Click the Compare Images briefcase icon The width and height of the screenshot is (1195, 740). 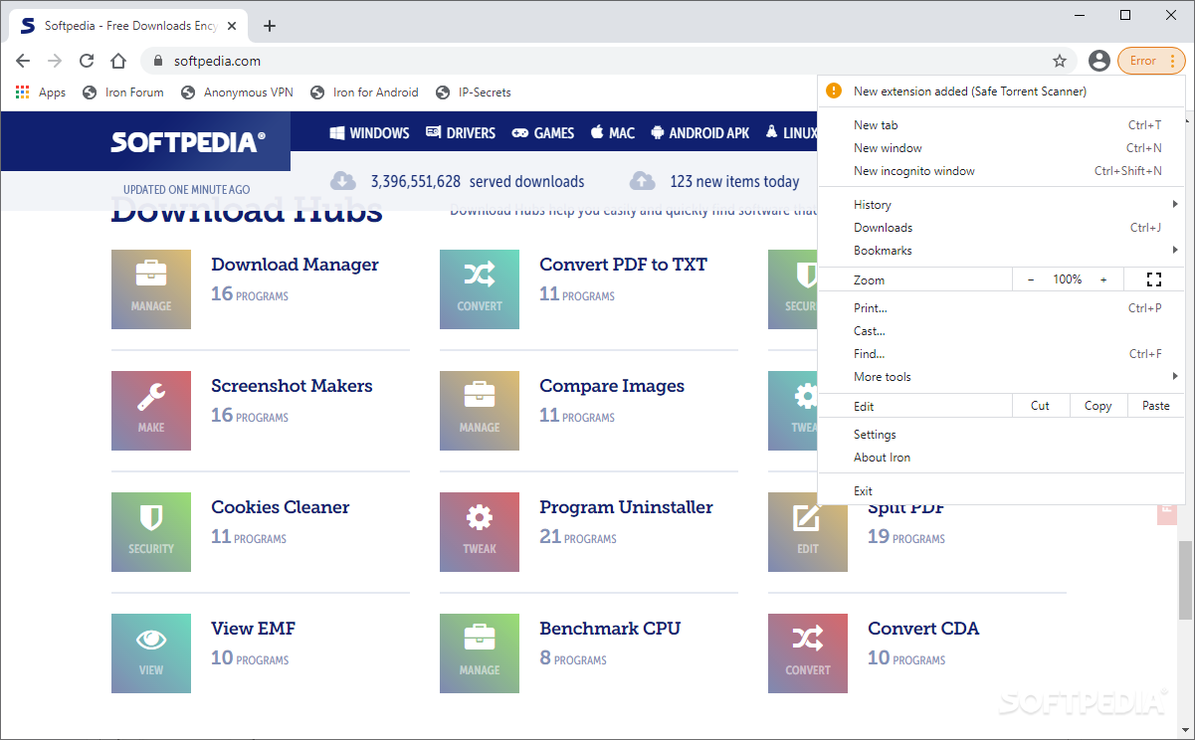click(480, 411)
